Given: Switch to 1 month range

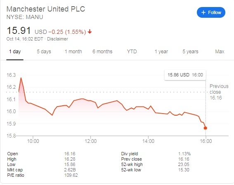Looking at the screenshot, I should (73, 52).
